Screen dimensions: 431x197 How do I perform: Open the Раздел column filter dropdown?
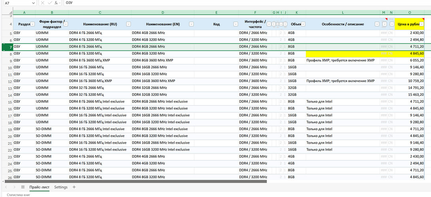[32, 24]
